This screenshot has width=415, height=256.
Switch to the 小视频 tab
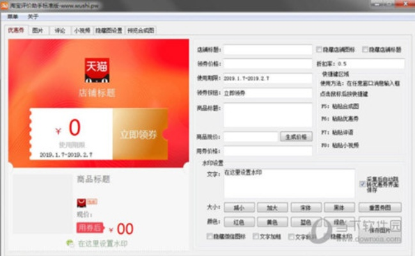coord(82,31)
